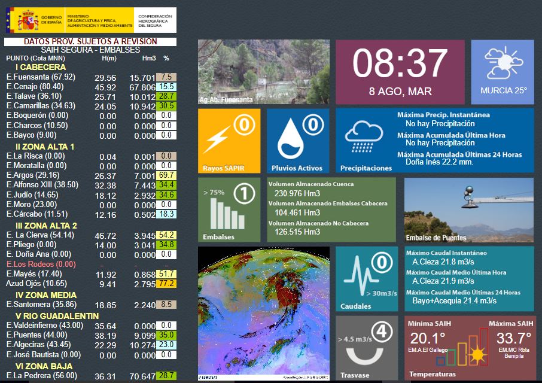This screenshot has height=383, width=542.
Task: Select the V RIO GUADALENTIN heading
Action: click(57, 316)
